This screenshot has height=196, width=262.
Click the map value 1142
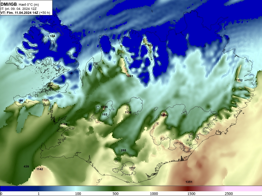[x=40, y=169]
